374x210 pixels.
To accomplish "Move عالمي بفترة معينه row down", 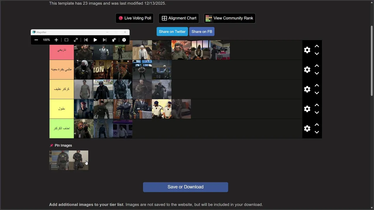I will point(317,73).
